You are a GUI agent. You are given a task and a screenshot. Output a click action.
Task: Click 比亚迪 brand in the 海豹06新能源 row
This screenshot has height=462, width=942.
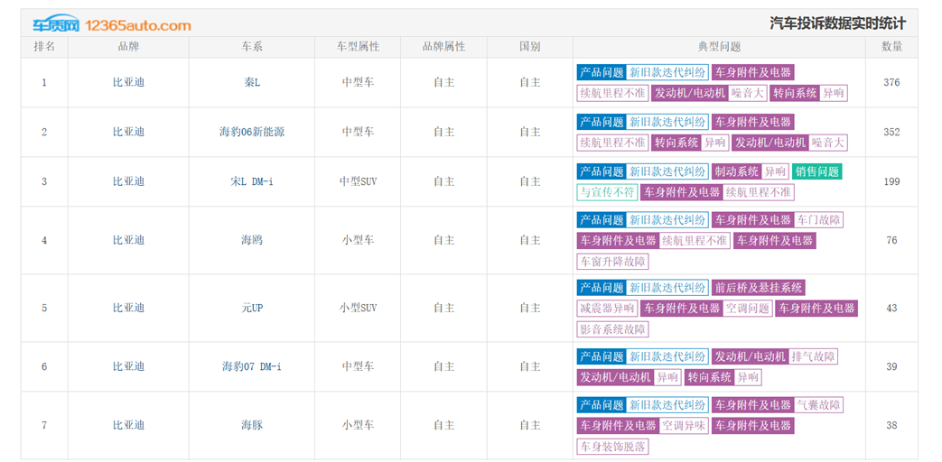(x=128, y=133)
